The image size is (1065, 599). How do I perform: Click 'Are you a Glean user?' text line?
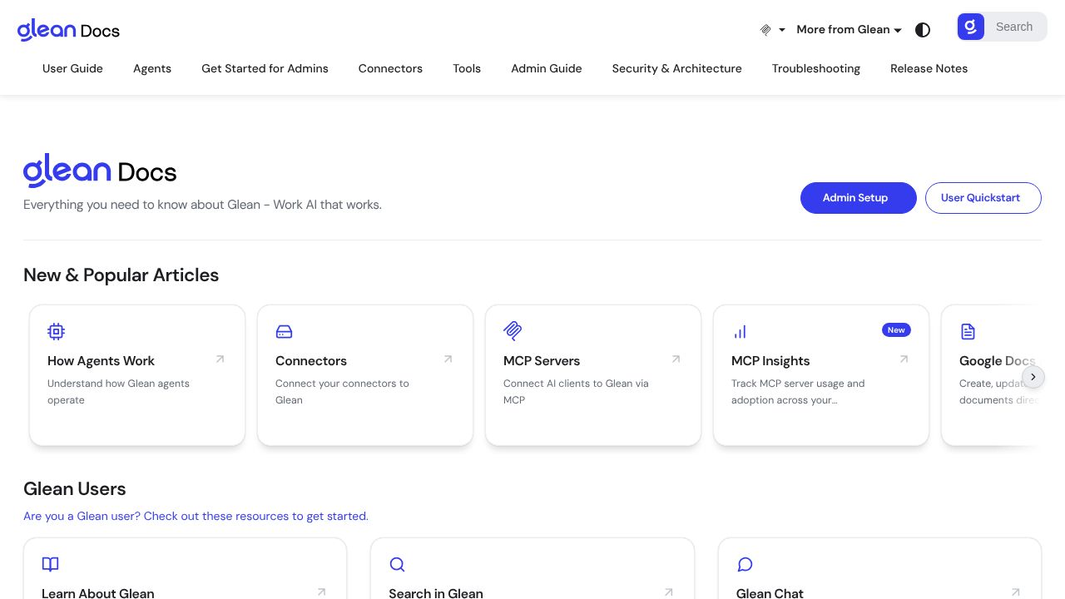coord(196,516)
